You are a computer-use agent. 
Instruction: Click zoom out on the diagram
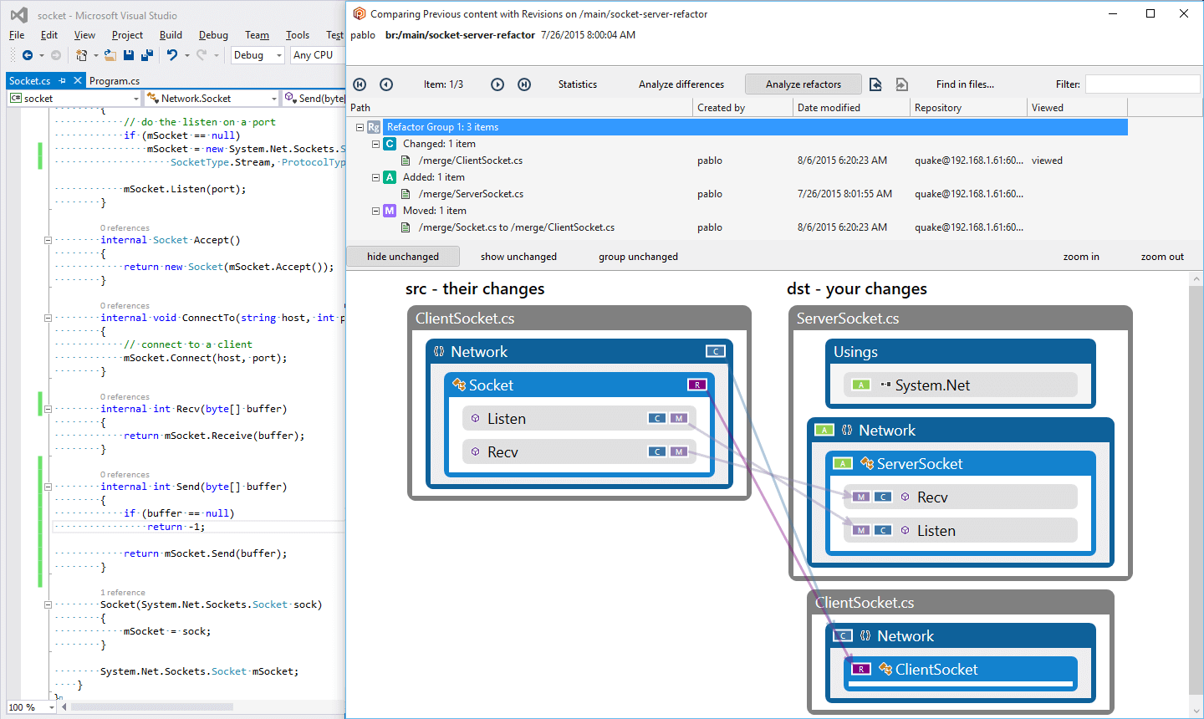1162,257
